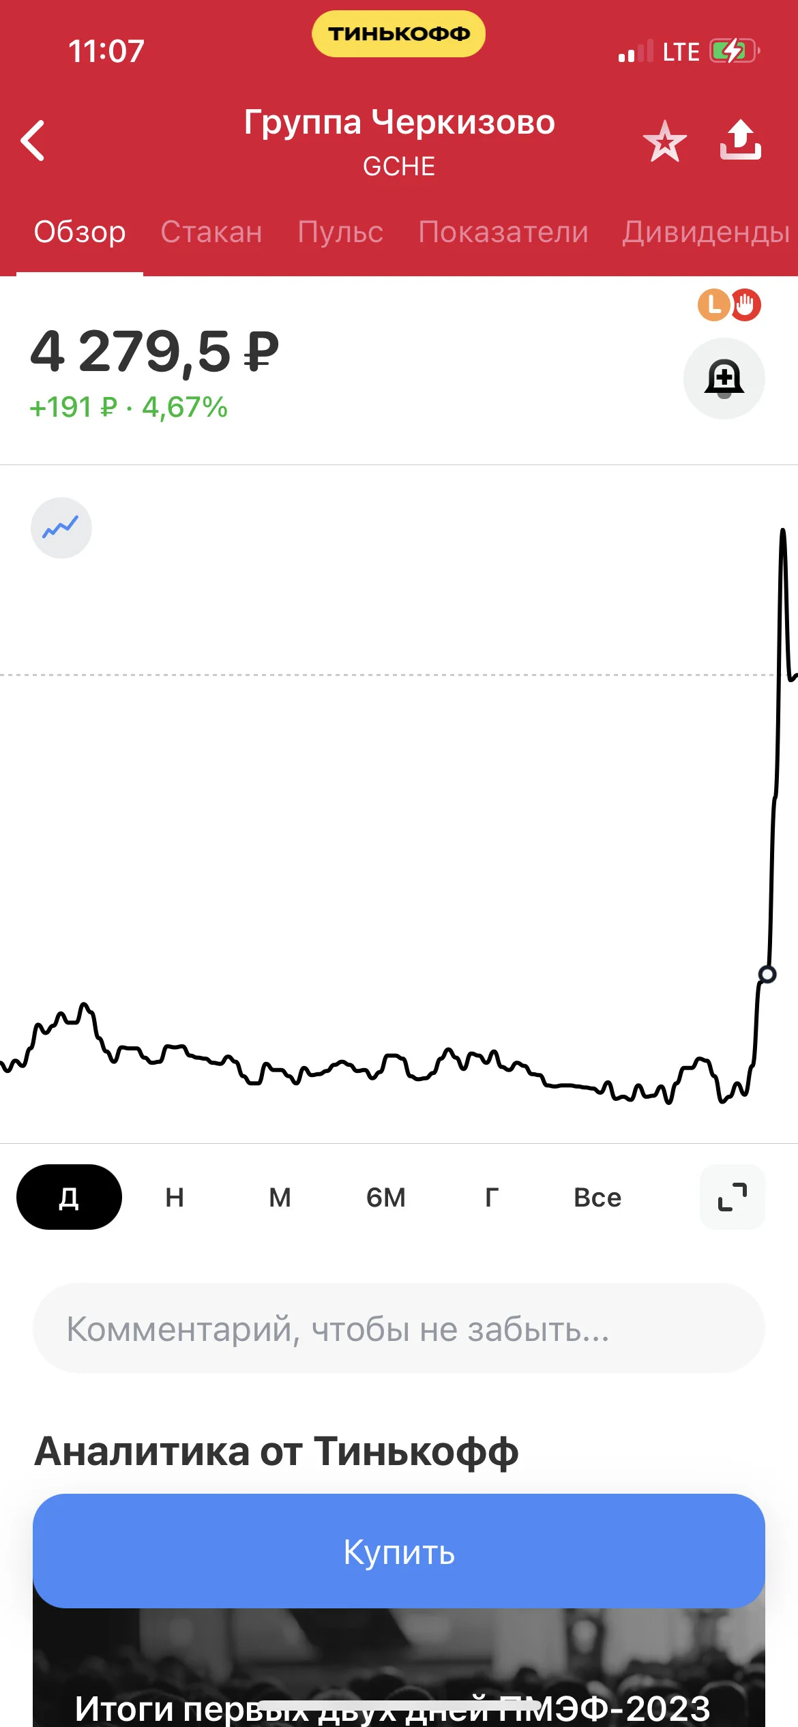Viewport: 798px width, 1727px height.
Task: Open the Стакан tab
Action: coord(211,233)
